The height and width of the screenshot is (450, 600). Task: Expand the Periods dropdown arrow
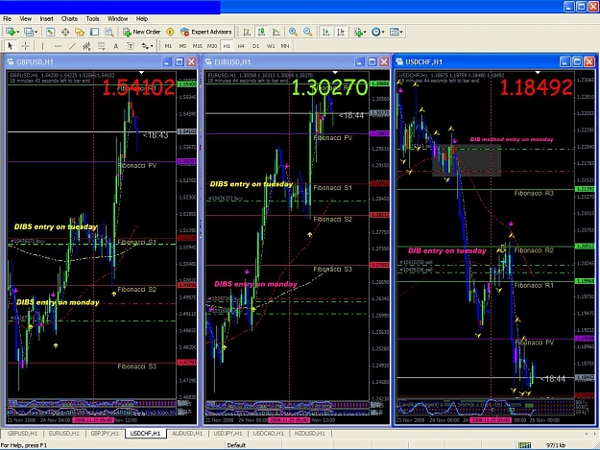click(x=383, y=32)
